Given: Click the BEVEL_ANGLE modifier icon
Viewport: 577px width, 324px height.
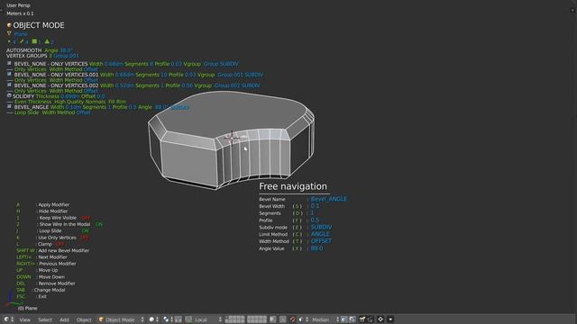Looking at the screenshot, I should pyautogui.click(x=9, y=106).
